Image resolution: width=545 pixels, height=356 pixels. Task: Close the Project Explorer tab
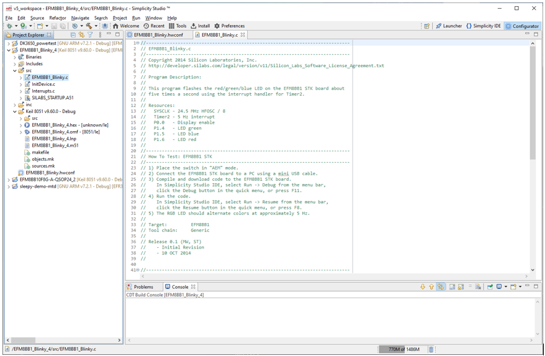[x=49, y=35]
